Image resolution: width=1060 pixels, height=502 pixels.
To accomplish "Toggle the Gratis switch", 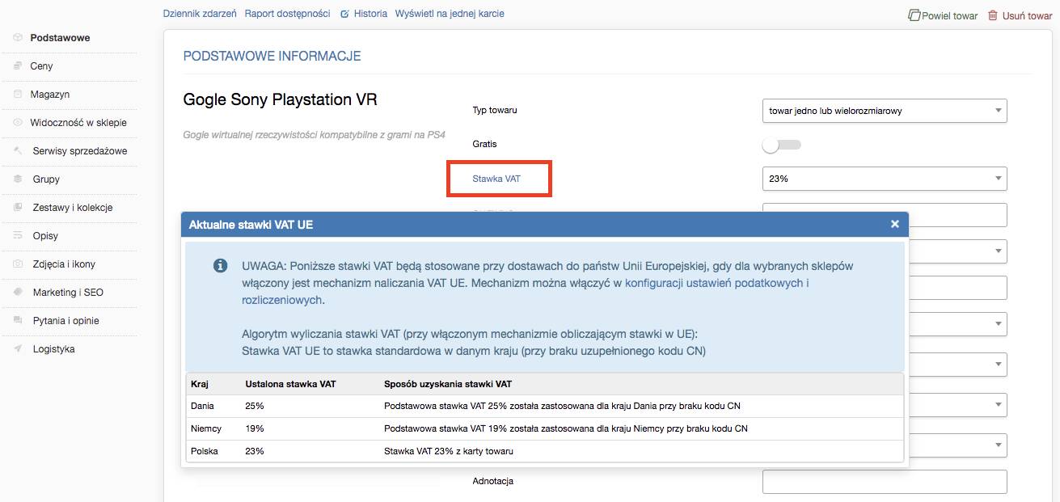I will (x=781, y=145).
